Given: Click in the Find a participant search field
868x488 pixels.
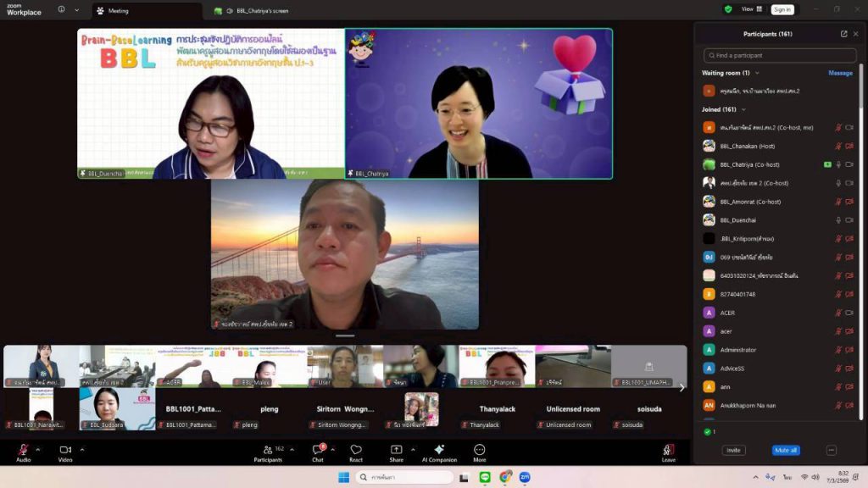Looking at the screenshot, I should (x=780, y=55).
